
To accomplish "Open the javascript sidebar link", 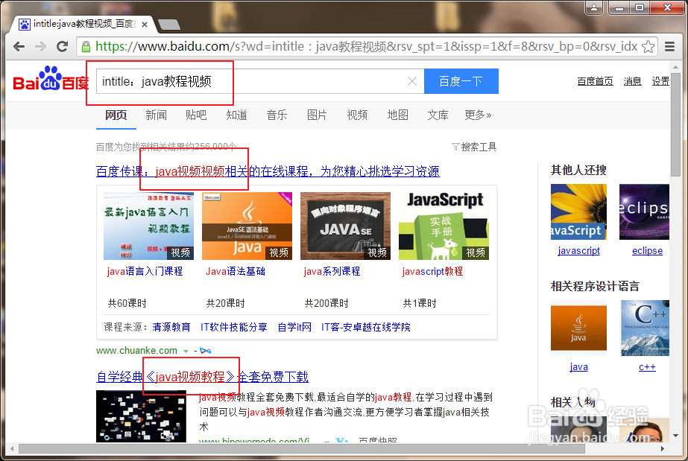I will tap(578, 251).
